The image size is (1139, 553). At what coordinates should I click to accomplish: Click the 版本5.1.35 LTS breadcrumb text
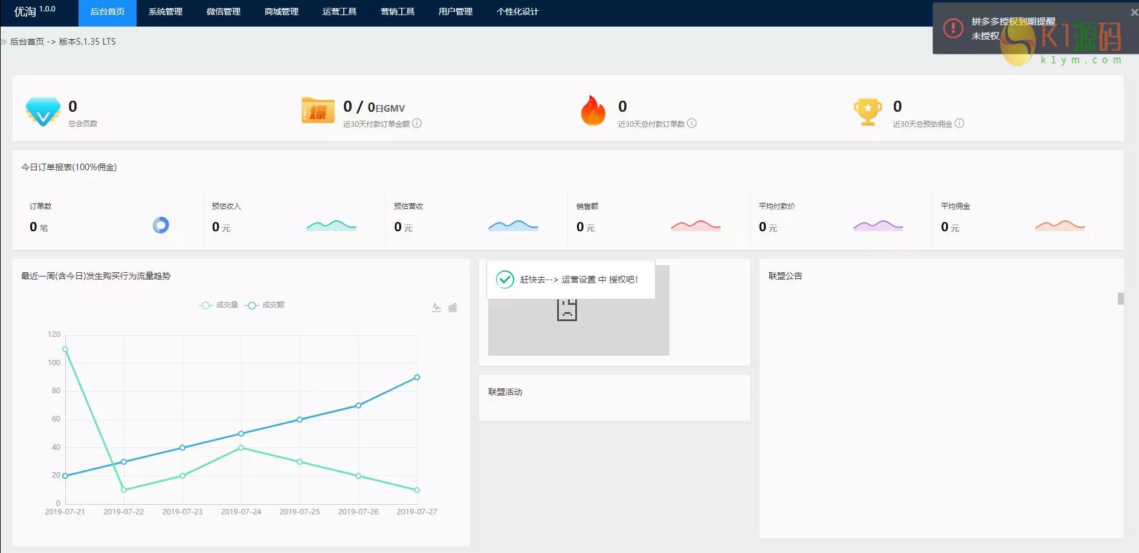87,42
